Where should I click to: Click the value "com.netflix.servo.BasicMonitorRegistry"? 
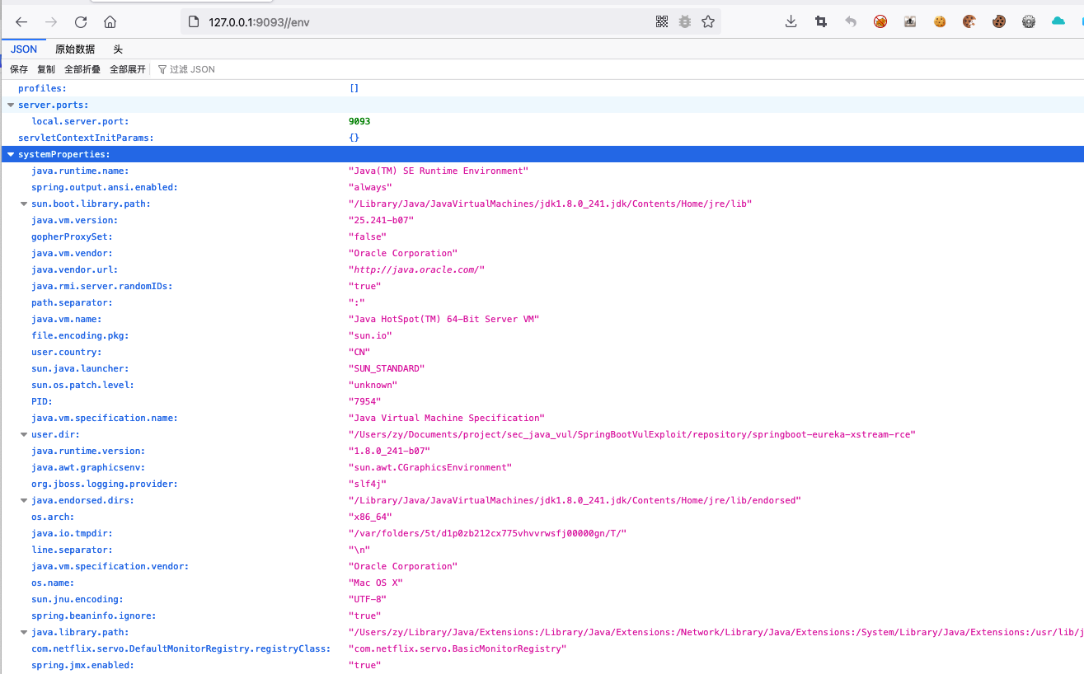[458, 648]
